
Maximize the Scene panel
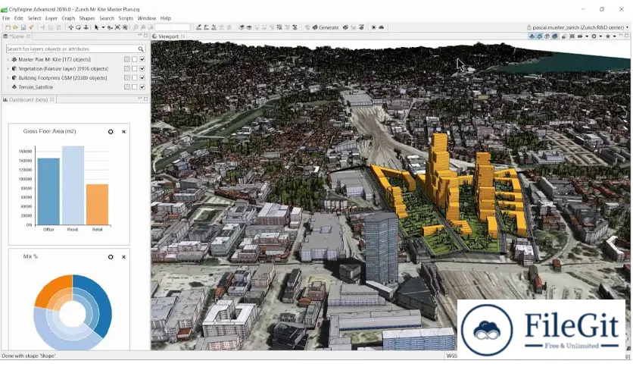point(145,36)
